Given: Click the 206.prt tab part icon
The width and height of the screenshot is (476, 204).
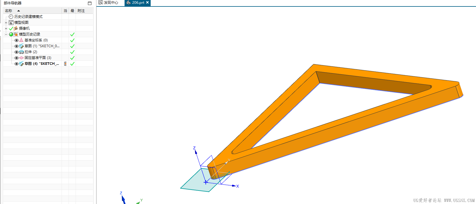Looking at the screenshot, I should pos(128,2).
